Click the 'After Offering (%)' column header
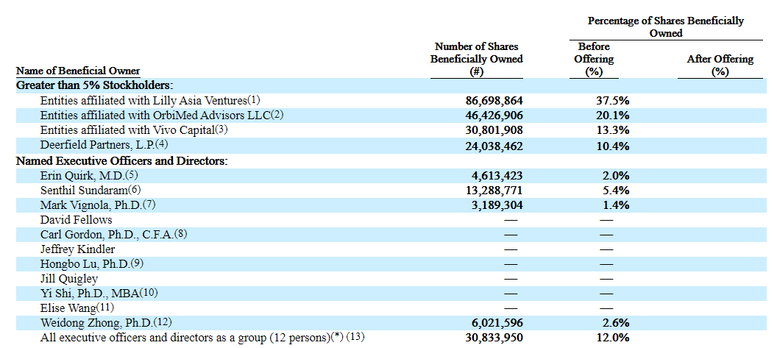The height and width of the screenshot is (348, 777). pos(720,65)
